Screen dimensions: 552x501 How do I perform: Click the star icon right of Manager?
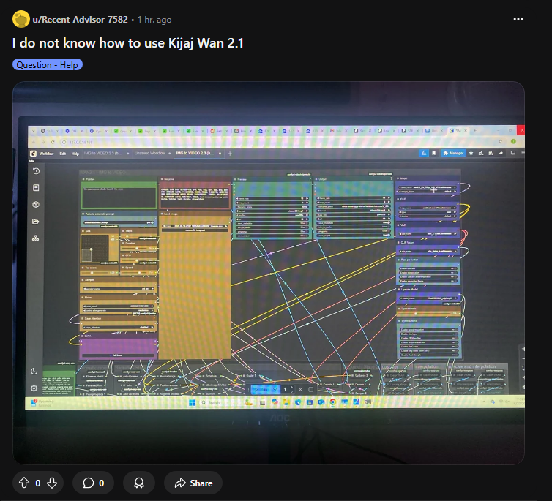(x=471, y=153)
